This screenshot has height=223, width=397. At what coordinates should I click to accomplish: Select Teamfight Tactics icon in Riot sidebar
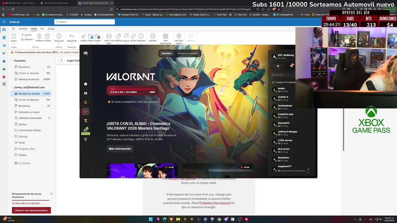(x=86, y=121)
